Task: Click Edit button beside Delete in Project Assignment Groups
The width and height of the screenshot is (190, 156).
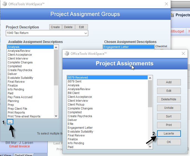Action: (x=81, y=27)
